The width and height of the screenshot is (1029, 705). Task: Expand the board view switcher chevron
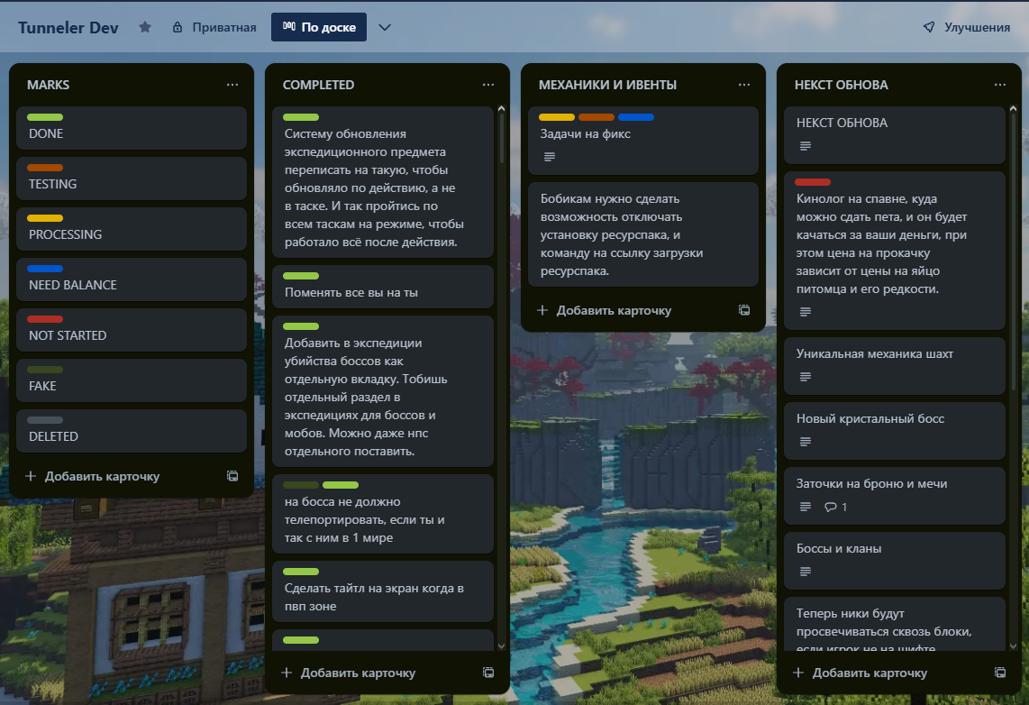coord(385,27)
